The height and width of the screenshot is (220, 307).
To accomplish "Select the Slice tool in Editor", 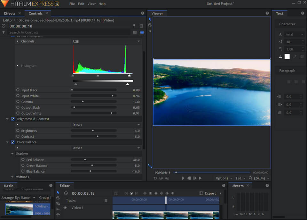I will pos(58,204).
